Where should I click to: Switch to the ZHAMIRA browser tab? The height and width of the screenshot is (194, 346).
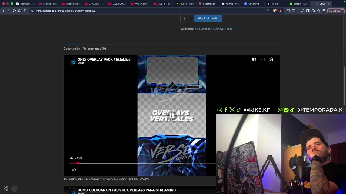coord(94,4)
